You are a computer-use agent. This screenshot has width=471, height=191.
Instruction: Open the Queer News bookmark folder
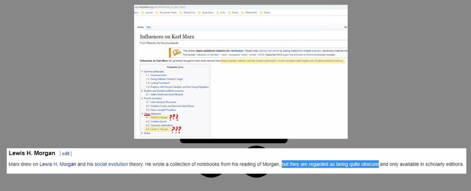pos(206,13)
